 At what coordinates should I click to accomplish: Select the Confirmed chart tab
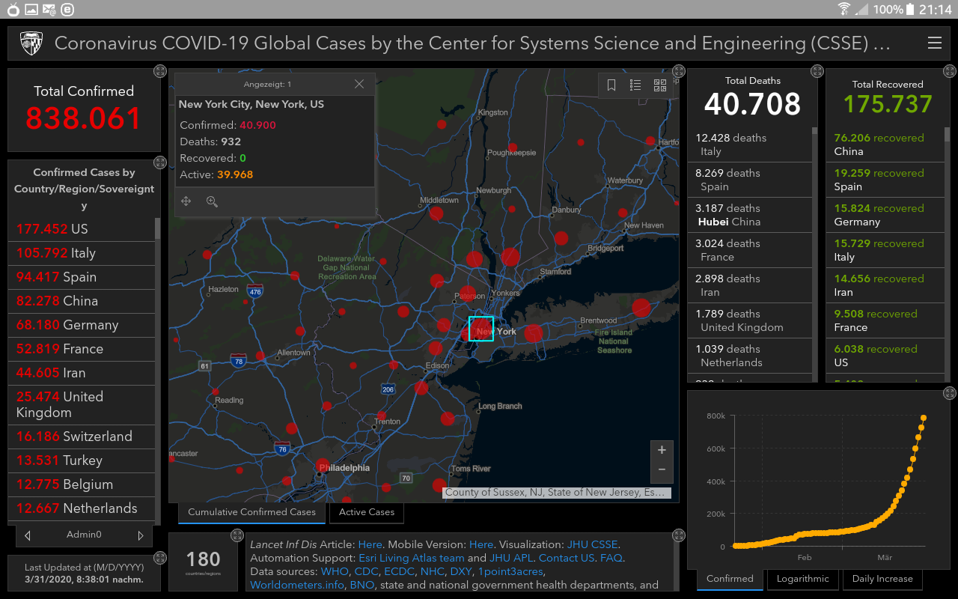[730, 579]
